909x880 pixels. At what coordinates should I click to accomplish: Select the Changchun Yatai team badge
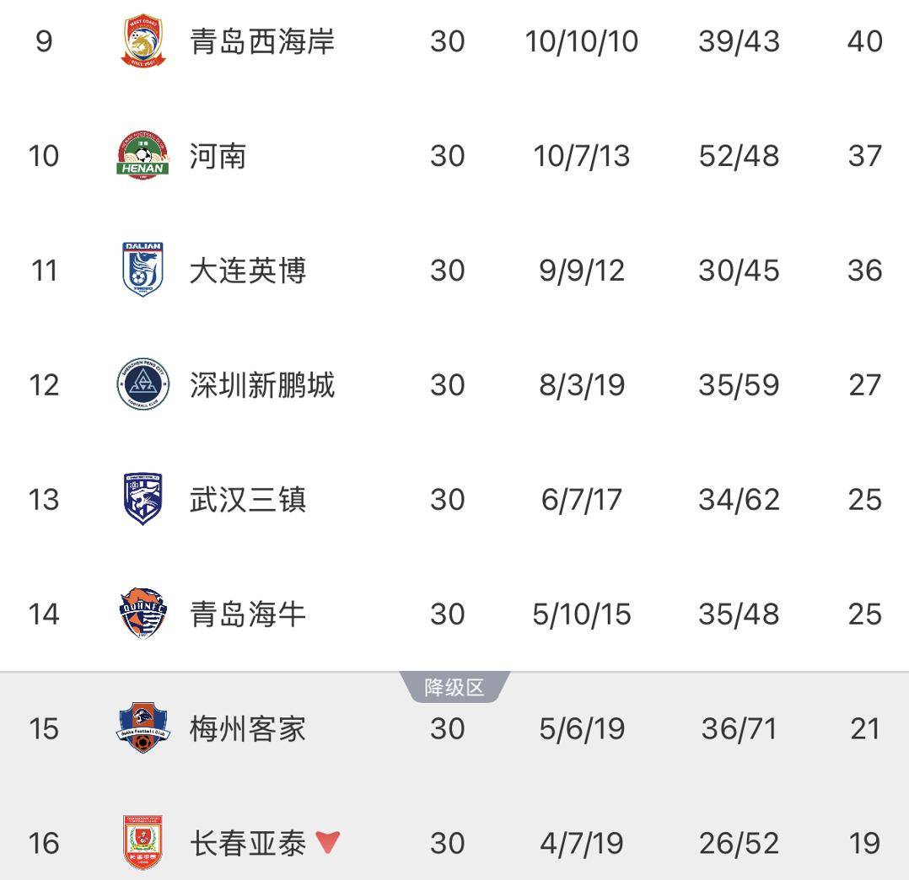click(143, 842)
